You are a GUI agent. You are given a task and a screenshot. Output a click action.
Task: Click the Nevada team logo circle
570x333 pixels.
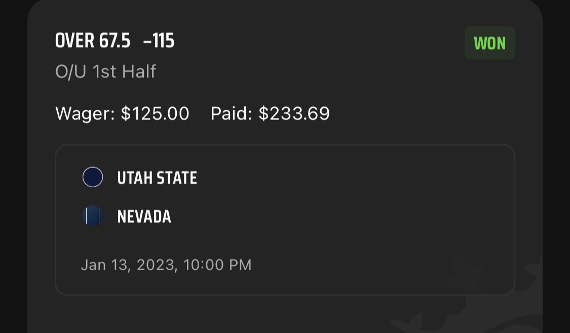93,216
